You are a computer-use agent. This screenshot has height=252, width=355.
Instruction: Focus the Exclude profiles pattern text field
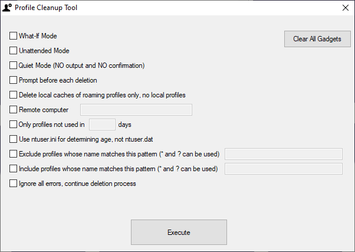[x=284, y=154]
